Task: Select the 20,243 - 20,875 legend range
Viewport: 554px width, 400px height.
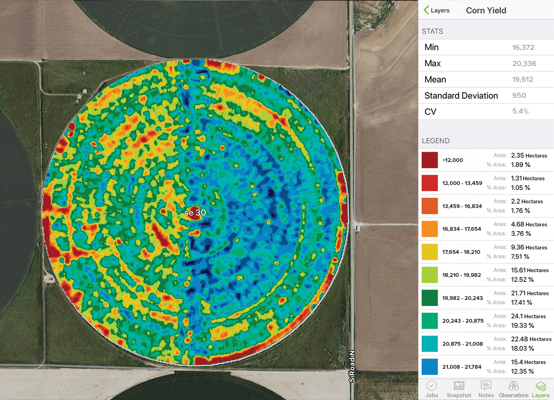Action: 463,321
